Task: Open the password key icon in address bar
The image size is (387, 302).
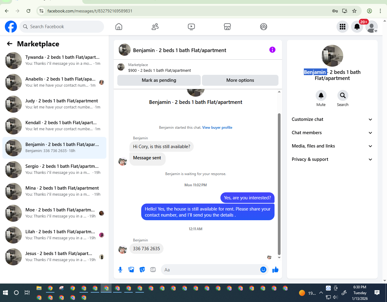Action: click(335, 11)
